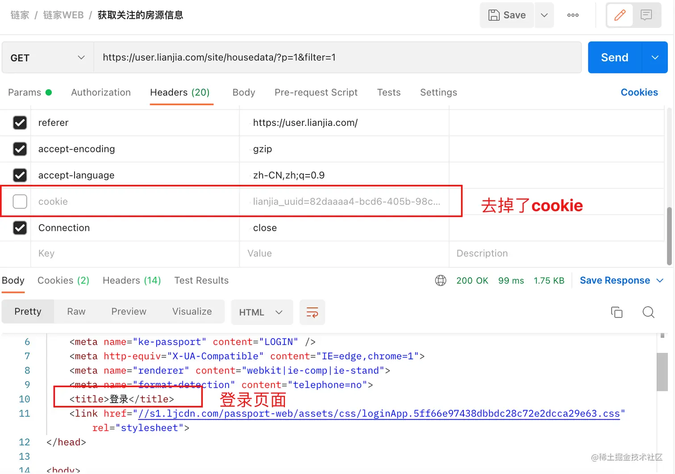Switch to Raw view
This screenshot has width=675, height=474.
point(76,312)
